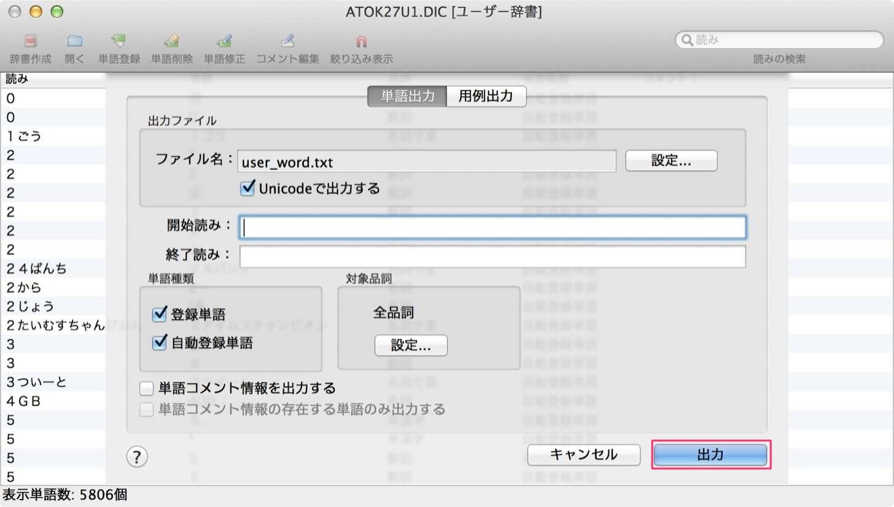Click 設定... button next to file name
The image size is (894, 507).
(671, 161)
